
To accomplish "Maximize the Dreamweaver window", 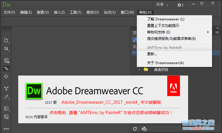I will [202, 3].
